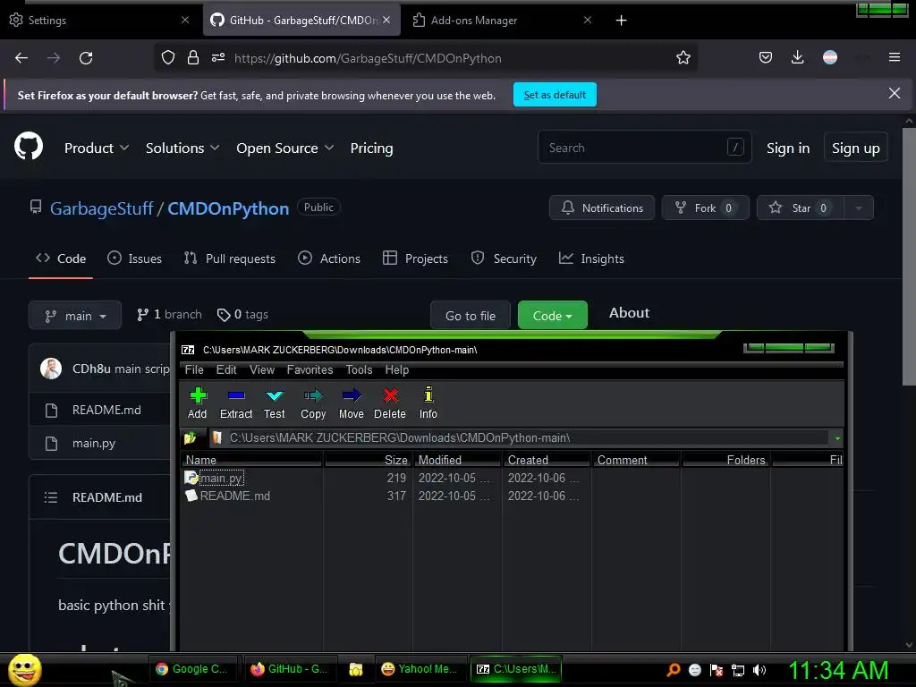Open the Projects tab on GitHub
Screen dimensions: 916x687
tap(415, 259)
